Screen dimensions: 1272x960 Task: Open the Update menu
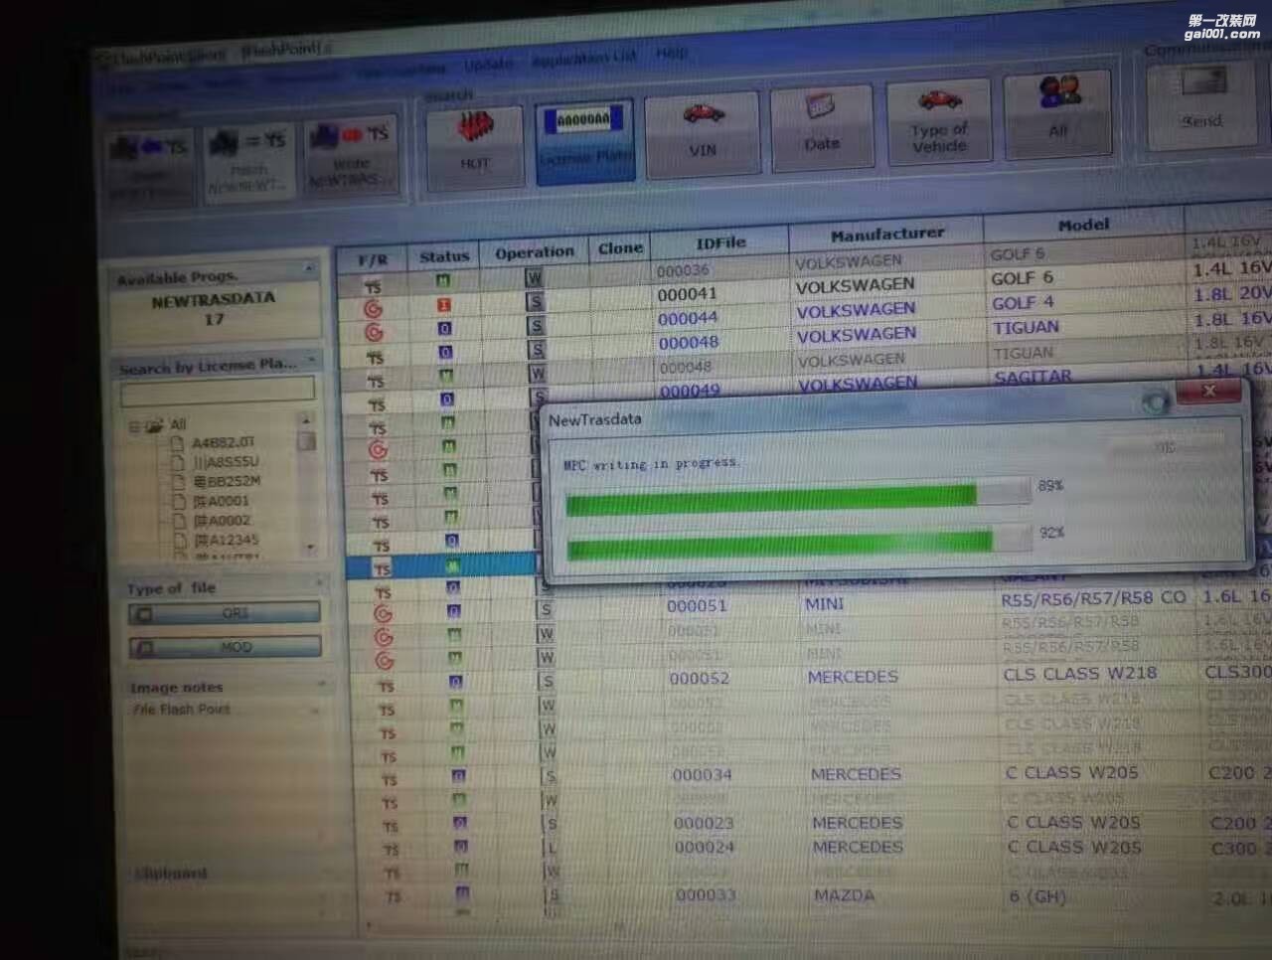pyautogui.click(x=489, y=64)
